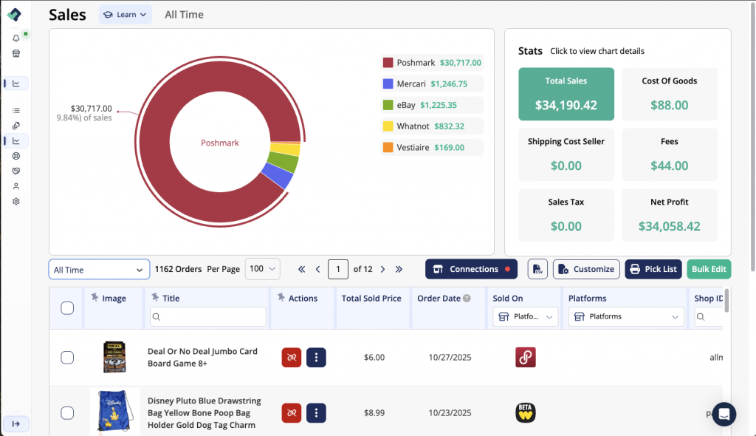Tick the select-all checkbox in table header
The width and height of the screenshot is (756, 436).
point(67,308)
